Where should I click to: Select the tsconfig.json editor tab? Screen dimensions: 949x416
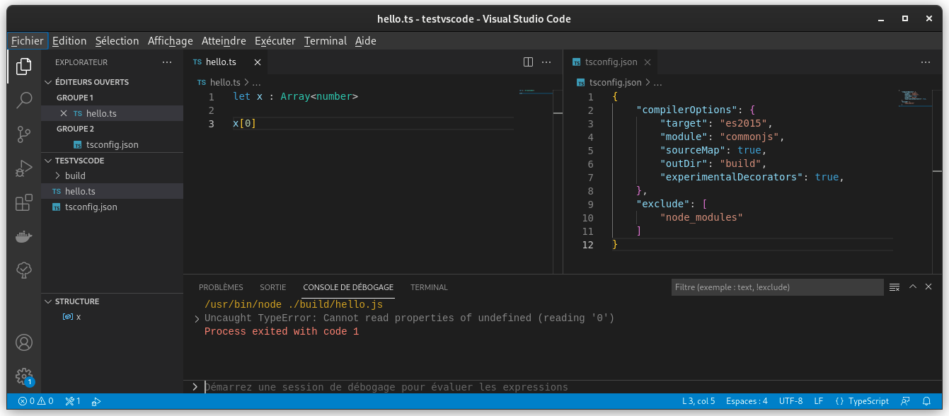click(611, 62)
